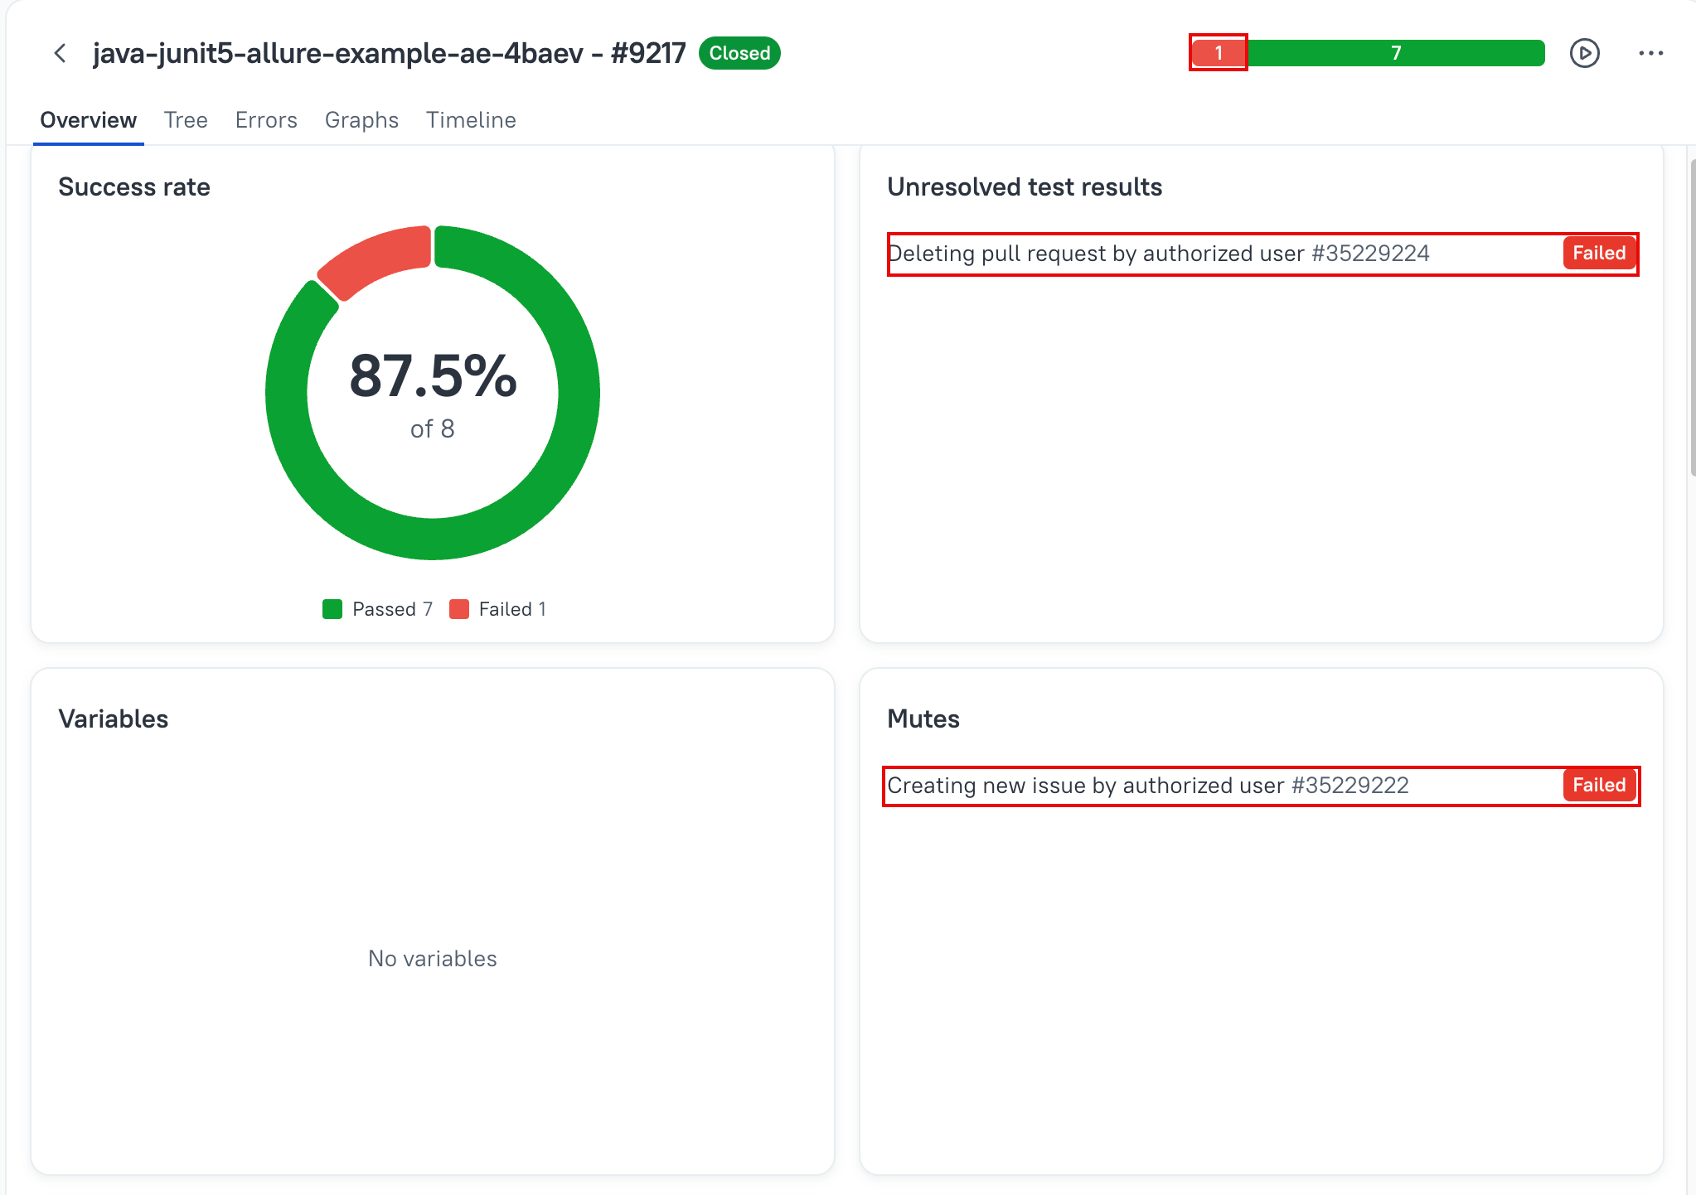
Task: Click the rerun launch play icon
Action: click(1584, 53)
